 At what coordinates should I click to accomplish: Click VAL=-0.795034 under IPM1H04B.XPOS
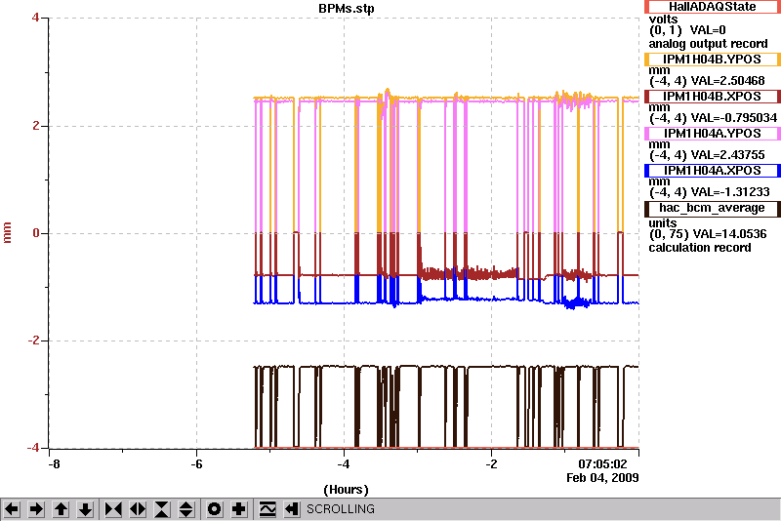733,118
